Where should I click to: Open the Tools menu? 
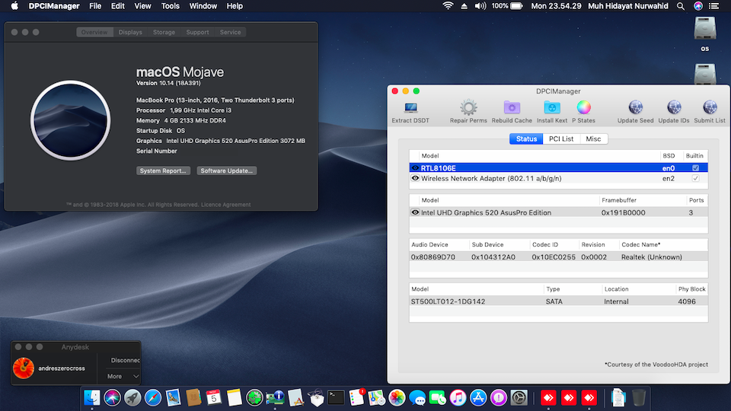tap(170, 6)
